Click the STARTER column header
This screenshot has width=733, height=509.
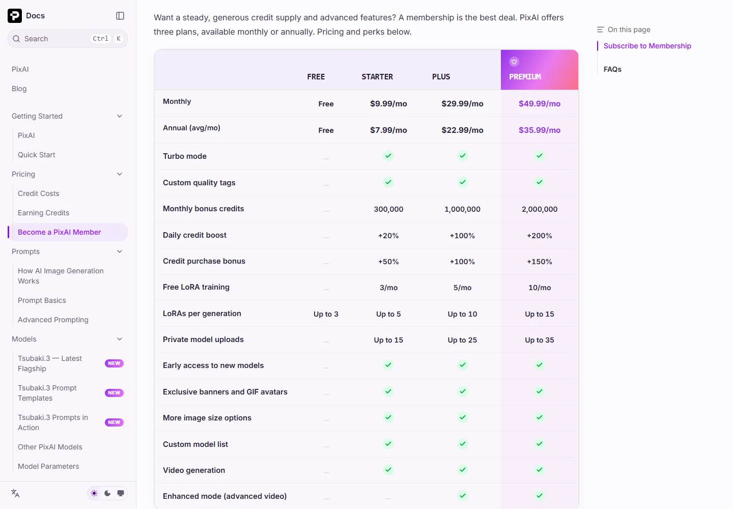(x=377, y=77)
